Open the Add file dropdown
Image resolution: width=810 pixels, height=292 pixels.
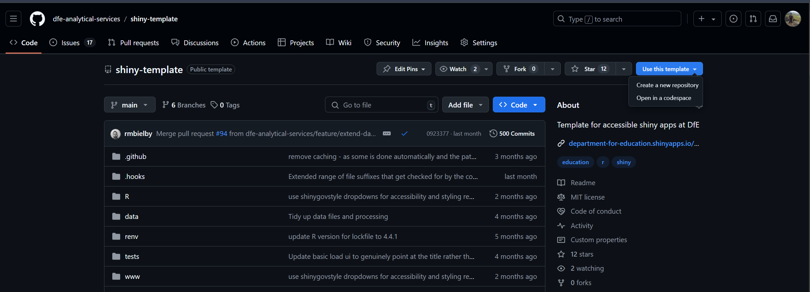point(465,105)
